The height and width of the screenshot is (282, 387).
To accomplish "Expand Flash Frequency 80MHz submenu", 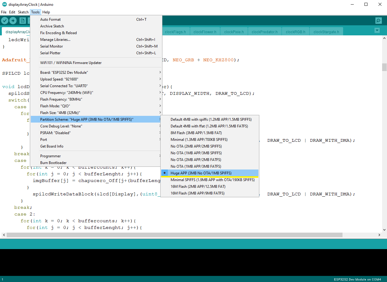I will pyautogui.click(x=96, y=99).
